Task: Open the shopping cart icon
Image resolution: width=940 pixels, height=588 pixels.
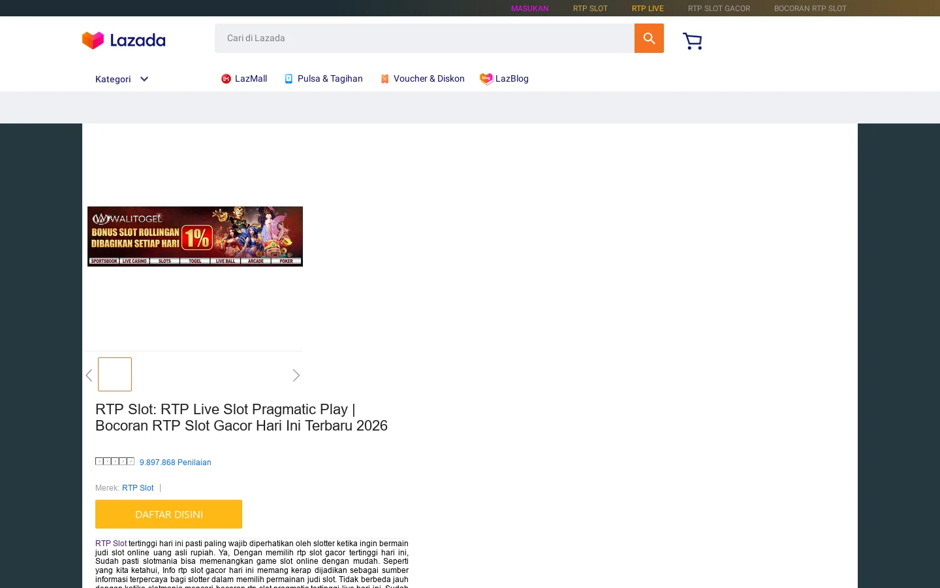Action: [x=693, y=41]
